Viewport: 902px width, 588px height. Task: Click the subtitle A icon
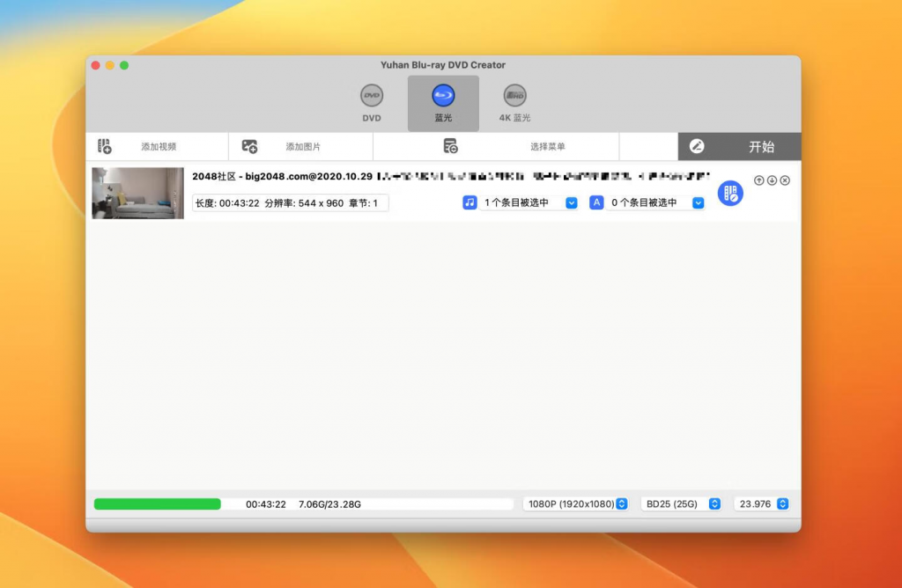point(595,202)
